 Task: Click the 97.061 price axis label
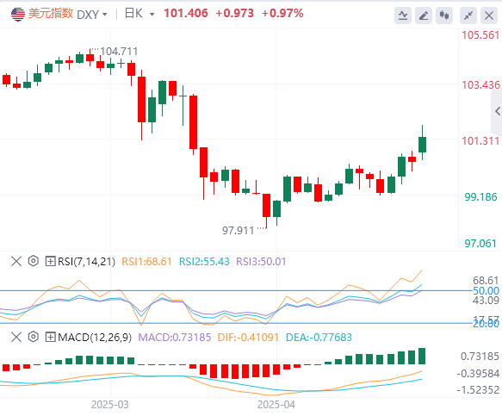point(480,244)
